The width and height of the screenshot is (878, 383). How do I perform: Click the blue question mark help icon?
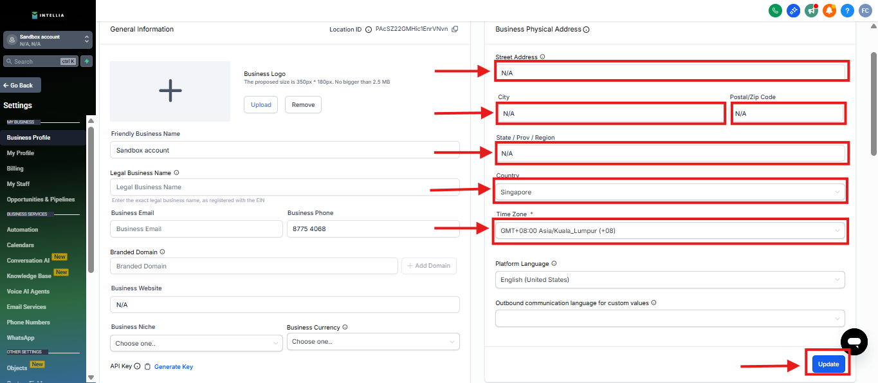coord(847,10)
